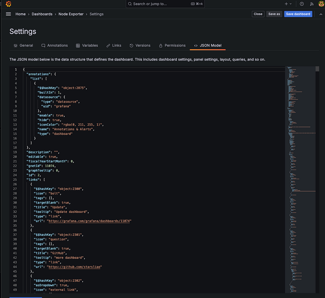
Task: Click the Save dashboard button
Action: coord(298,14)
